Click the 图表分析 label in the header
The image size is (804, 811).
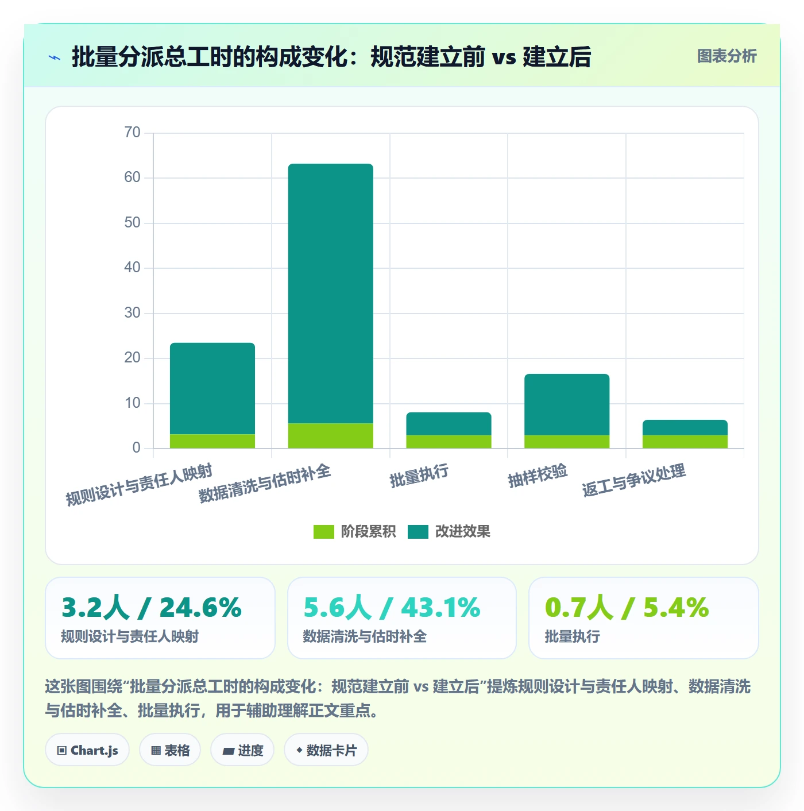click(x=726, y=56)
